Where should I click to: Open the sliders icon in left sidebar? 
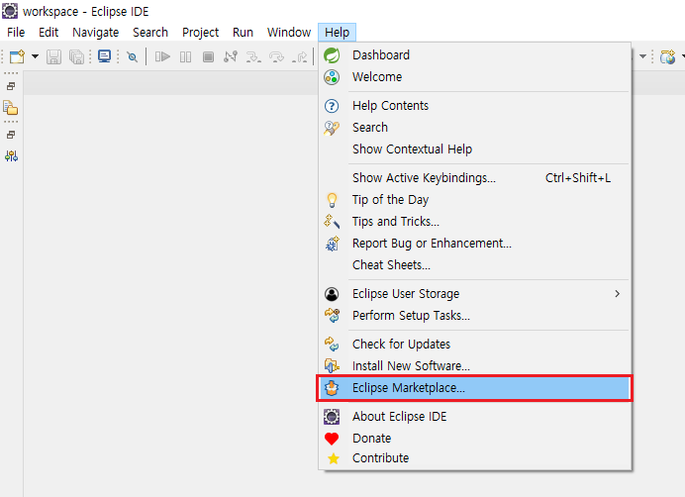click(x=11, y=156)
